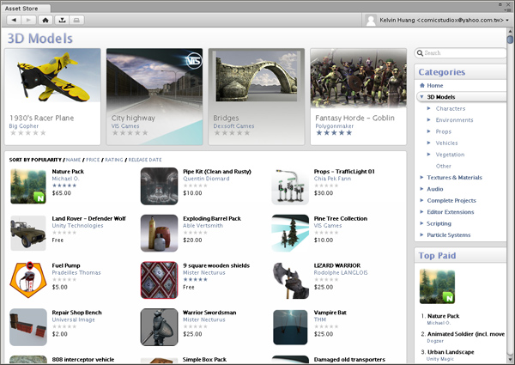Sort the list by Name
This screenshot has height=365, width=515.
[x=73, y=160]
